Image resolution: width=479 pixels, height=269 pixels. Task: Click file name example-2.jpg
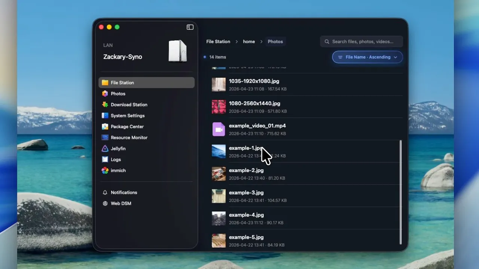[x=246, y=170]
